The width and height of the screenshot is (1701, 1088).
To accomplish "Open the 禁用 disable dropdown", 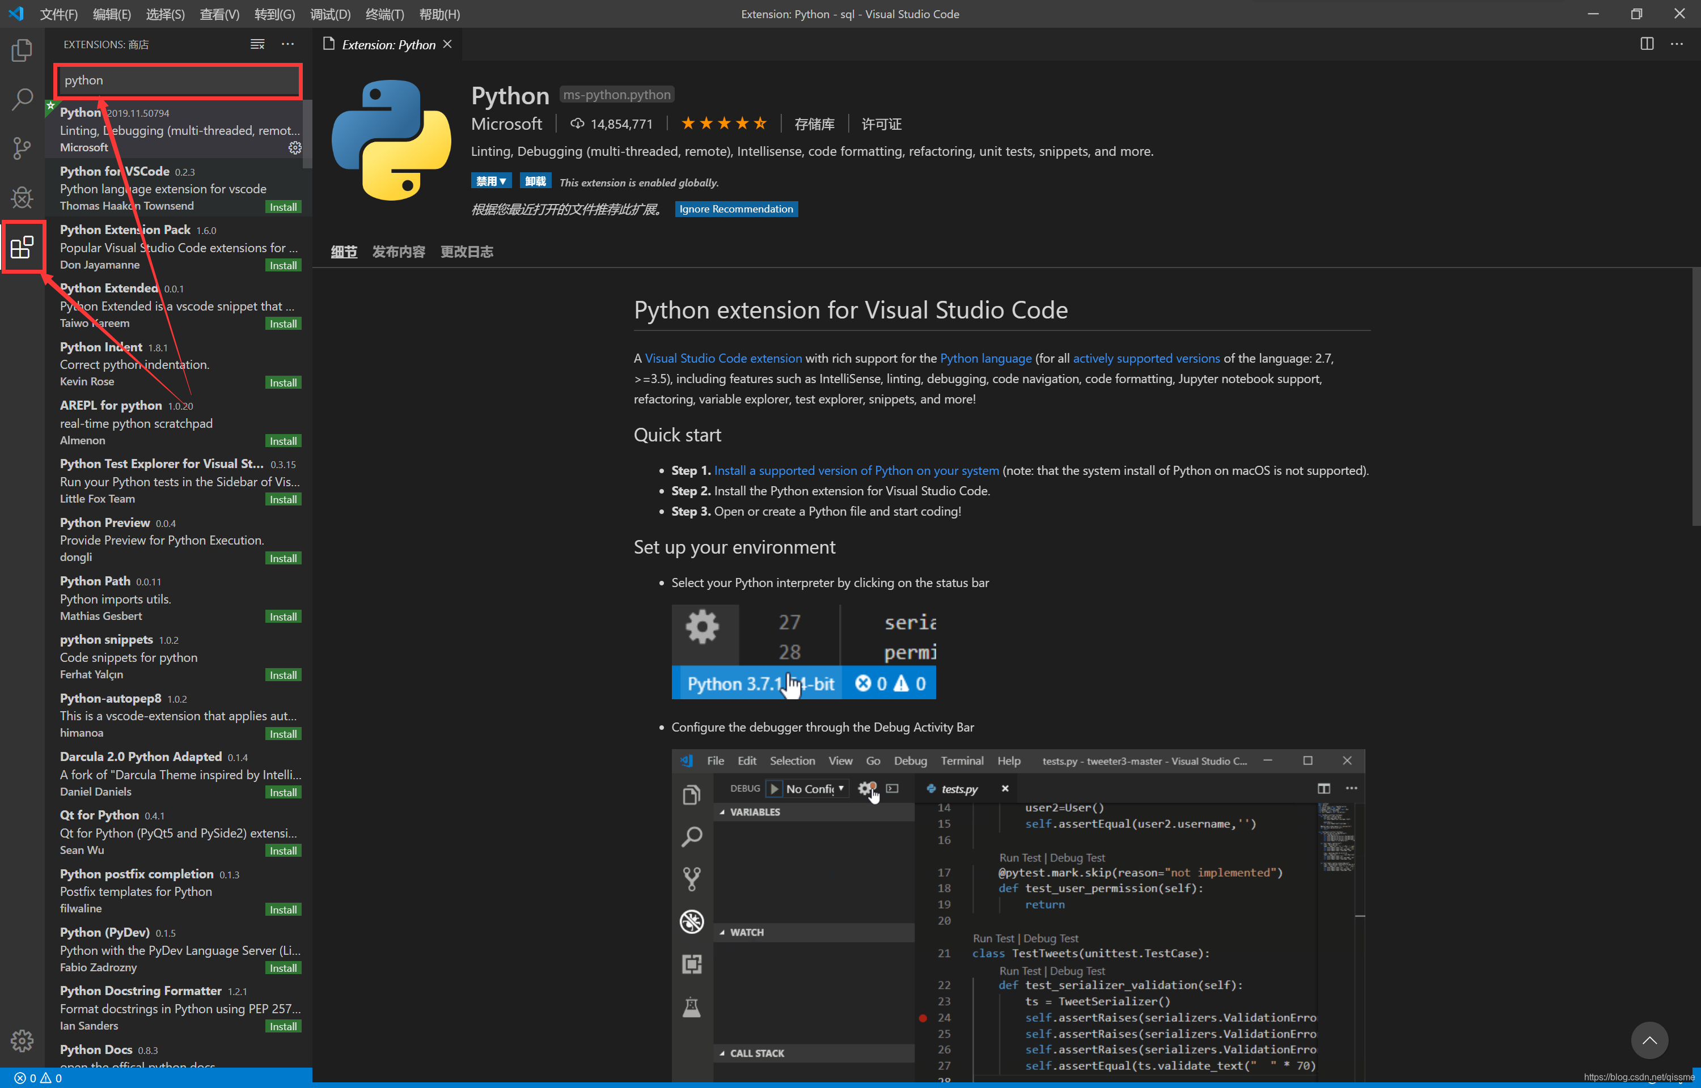I will (491, 181).
